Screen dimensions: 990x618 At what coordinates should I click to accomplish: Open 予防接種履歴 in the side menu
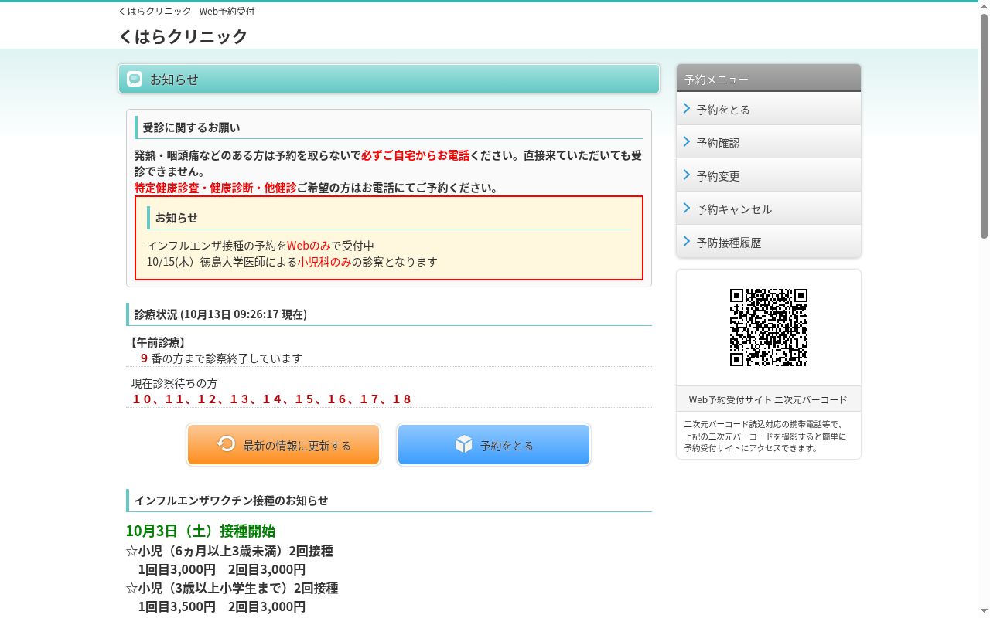pyautogui.click(x=769, y=242)
